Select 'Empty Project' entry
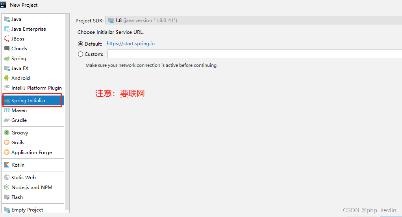Viewport: 402px width, 217px height. [33, 210]
